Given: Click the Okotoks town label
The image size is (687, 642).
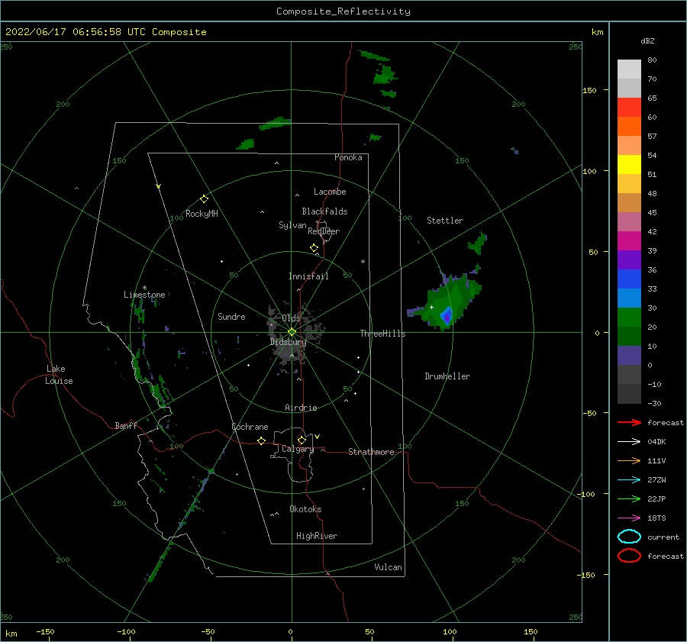Looking at the screenshot, I should tap(305, 509).
